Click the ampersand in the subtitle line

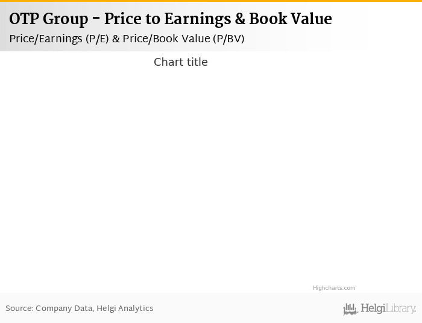coord(116,39)
